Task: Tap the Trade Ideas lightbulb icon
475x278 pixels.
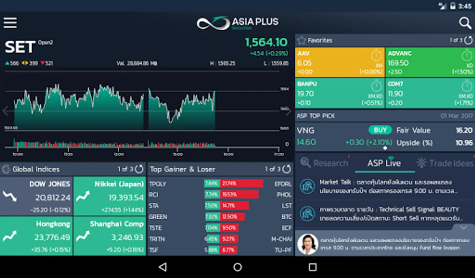Action: 421,162
